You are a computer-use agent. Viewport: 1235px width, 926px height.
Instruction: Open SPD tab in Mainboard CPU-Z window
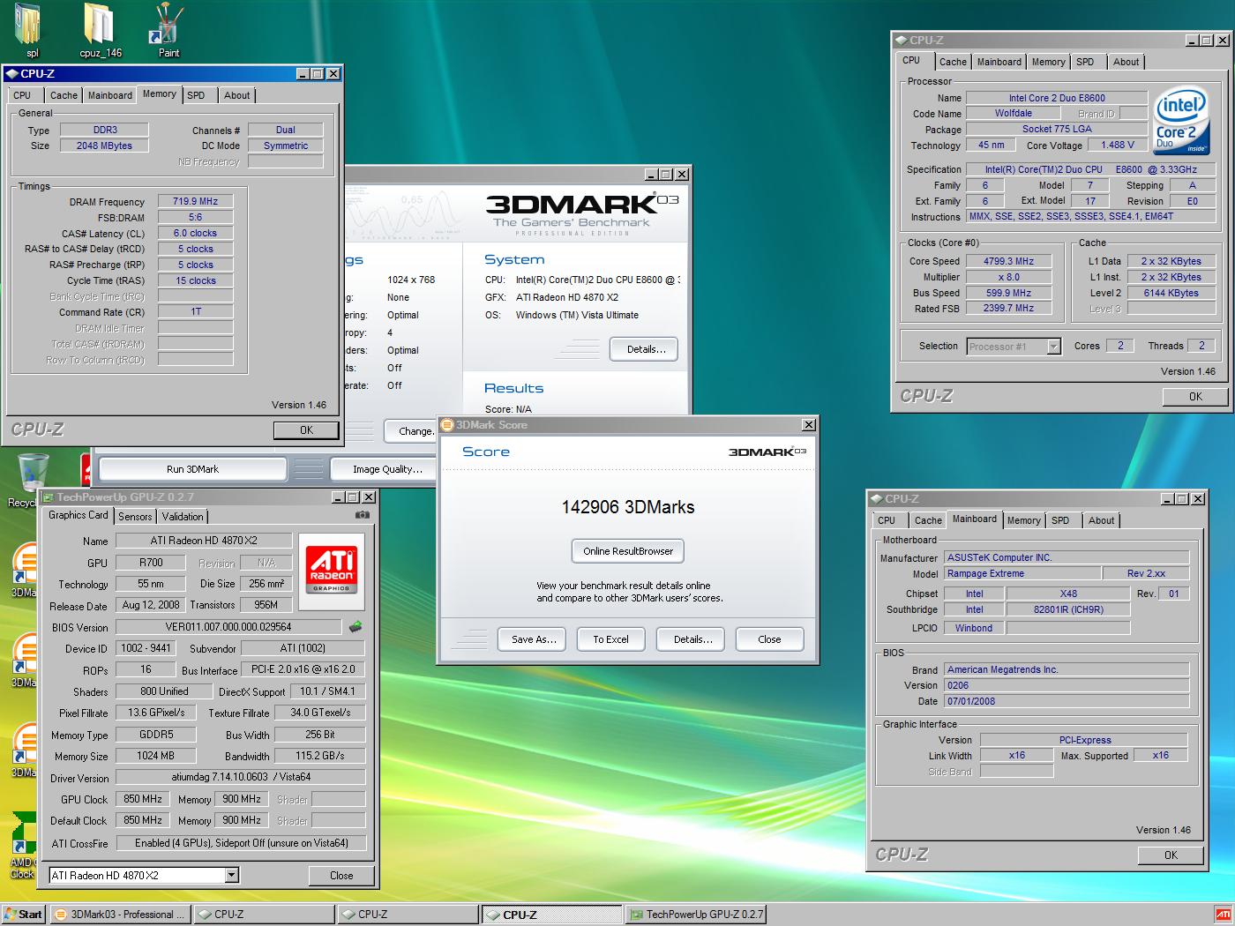click(1060, 520)
